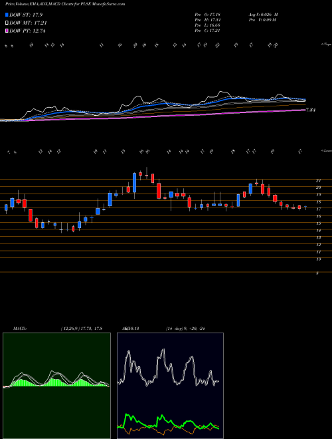332x439 pixels.
Task: Select the 'DOW PT: 12.74' legend label
Action: [x=27, y=31]
